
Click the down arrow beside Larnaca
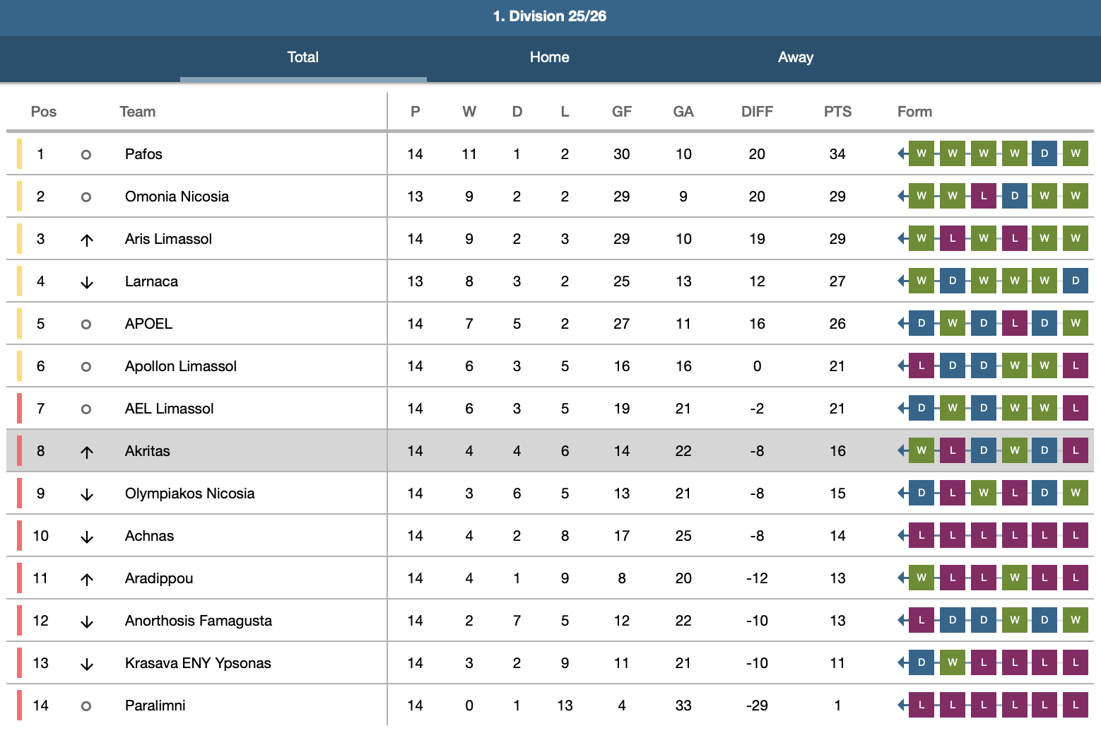pos(87,282)
